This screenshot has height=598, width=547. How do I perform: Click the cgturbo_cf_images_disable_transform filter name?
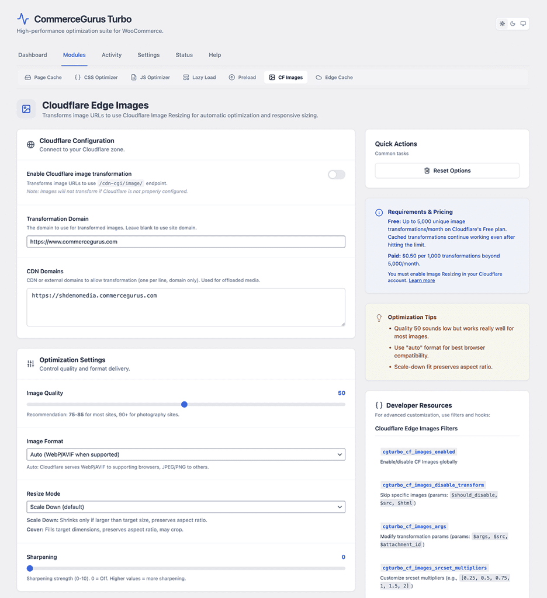433,485
